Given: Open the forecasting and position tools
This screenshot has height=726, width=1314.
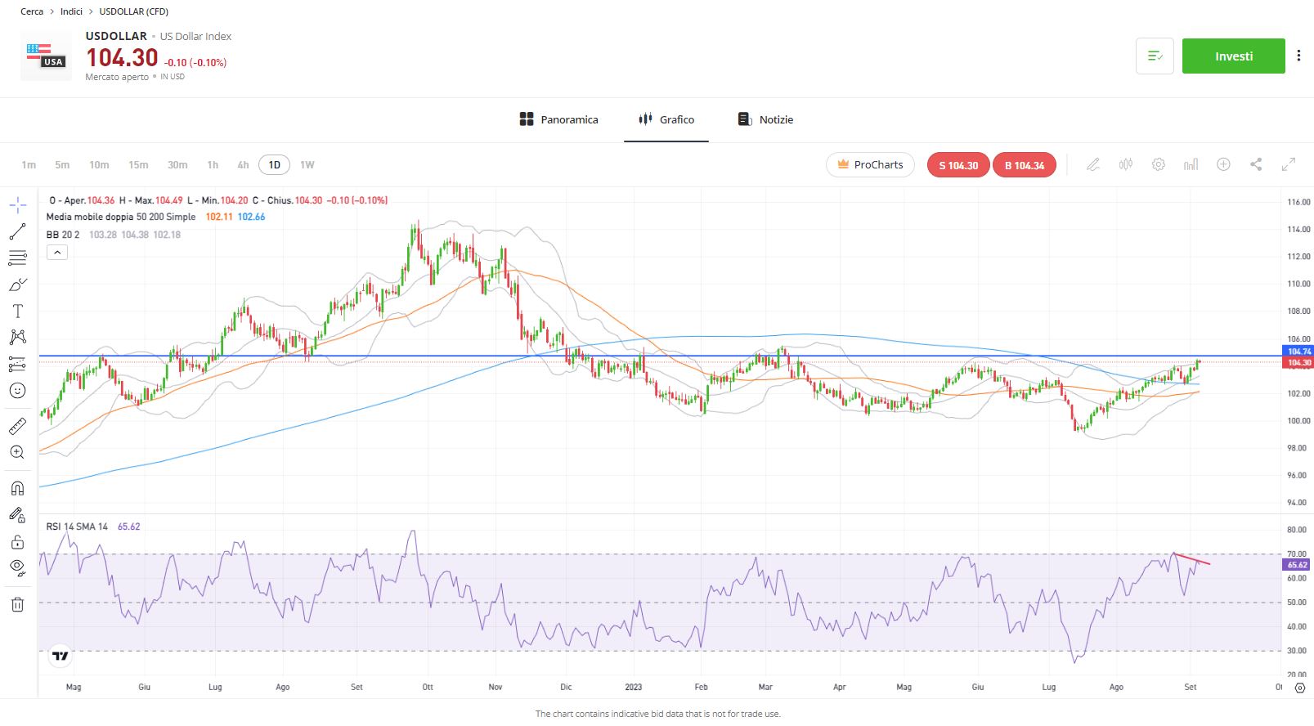Looking at the screenshot, I should pos(17,364).
